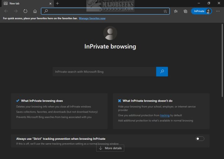Minimize the browser window
The width and height of the screenshot is (224, 159).
(199, 3)
